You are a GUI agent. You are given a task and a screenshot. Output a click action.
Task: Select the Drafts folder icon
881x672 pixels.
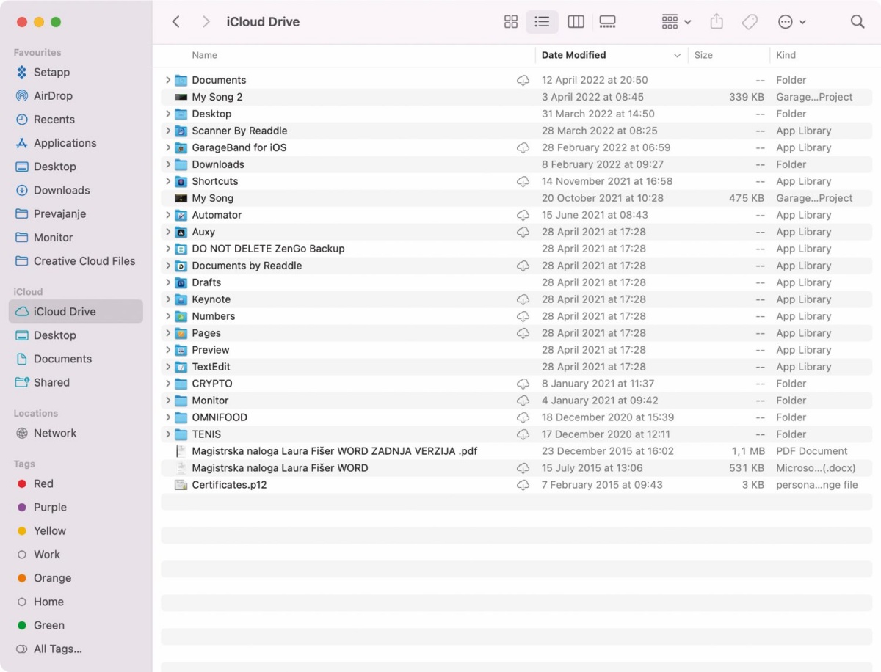[x=181, y=282]
